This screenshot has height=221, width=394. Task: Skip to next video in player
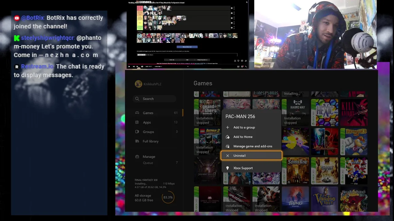pos(137,67)
